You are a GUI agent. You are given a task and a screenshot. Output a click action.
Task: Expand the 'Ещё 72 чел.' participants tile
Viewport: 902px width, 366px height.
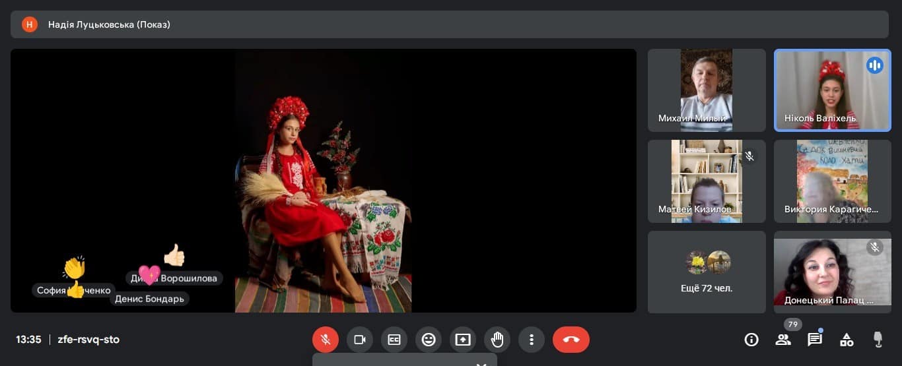707,272
